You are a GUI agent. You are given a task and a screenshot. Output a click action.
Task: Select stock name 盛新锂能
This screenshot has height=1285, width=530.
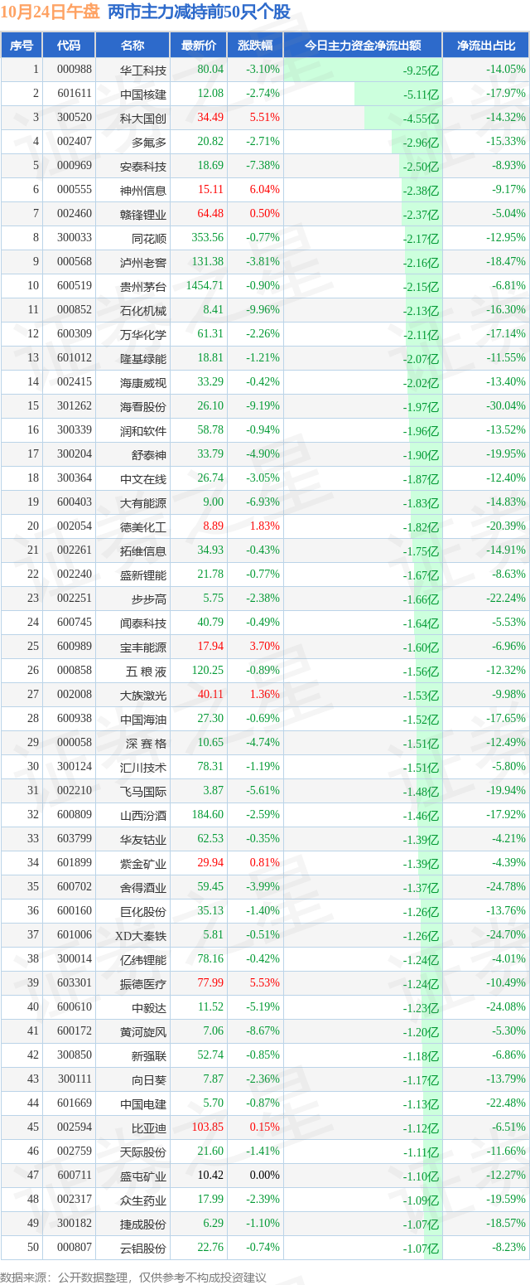coord(143,575)
